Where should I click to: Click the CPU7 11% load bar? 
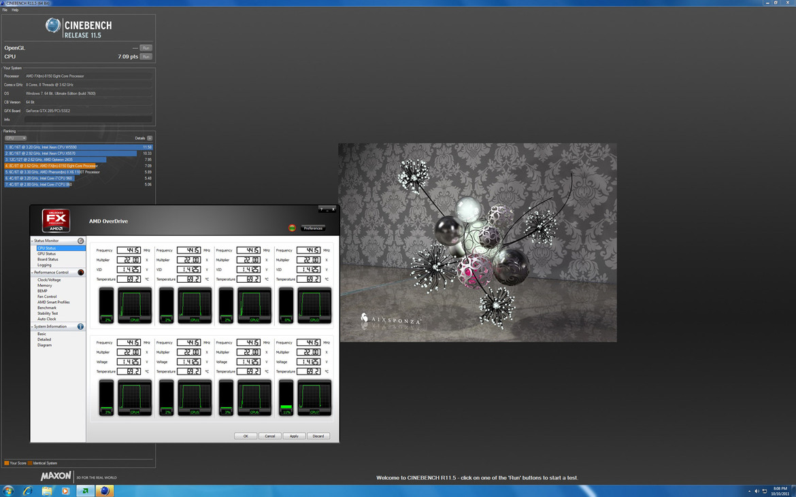click(x=286, y=398)
